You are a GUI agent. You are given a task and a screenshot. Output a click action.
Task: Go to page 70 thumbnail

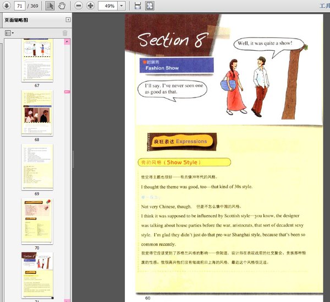[x=37, y=221]
